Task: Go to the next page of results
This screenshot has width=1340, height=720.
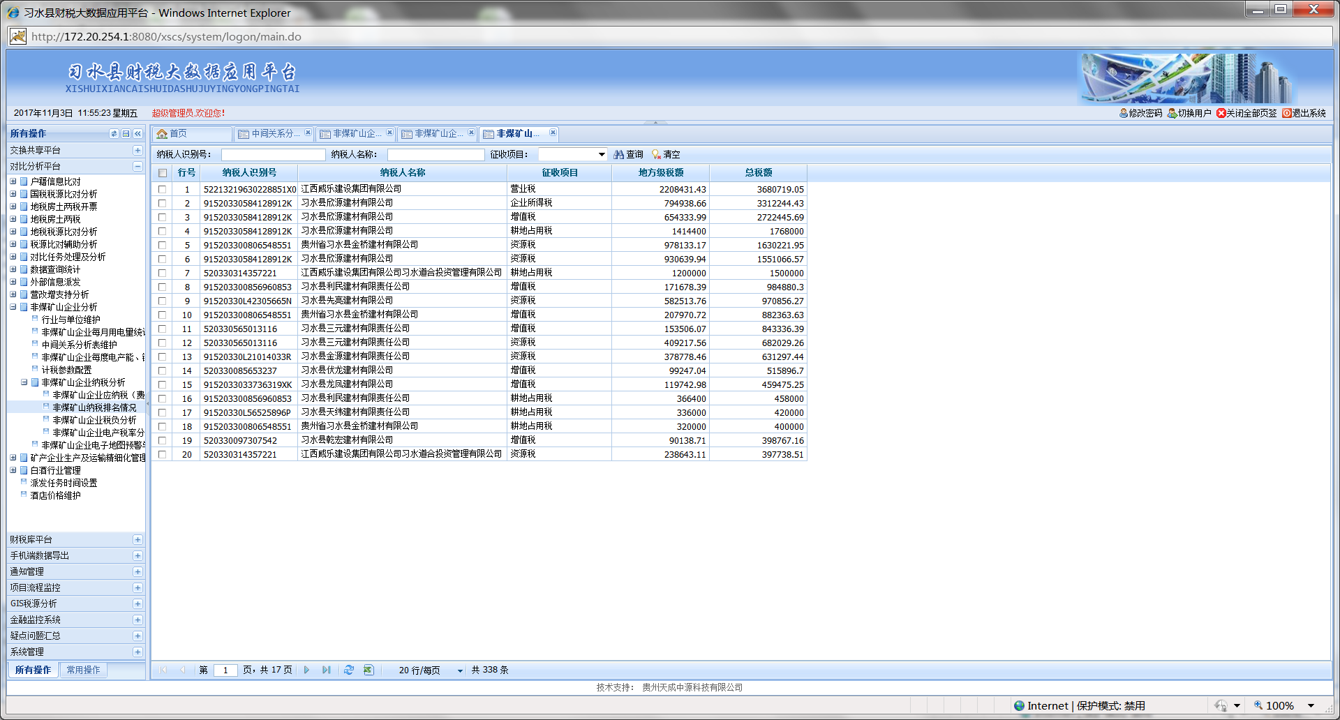Action: tap(306, 670)
